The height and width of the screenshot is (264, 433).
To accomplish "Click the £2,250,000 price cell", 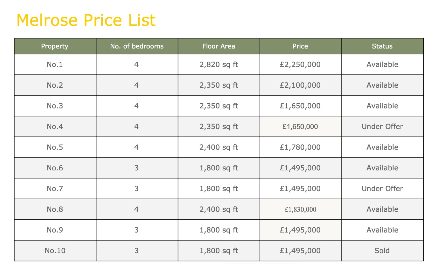I will (300, 64).
